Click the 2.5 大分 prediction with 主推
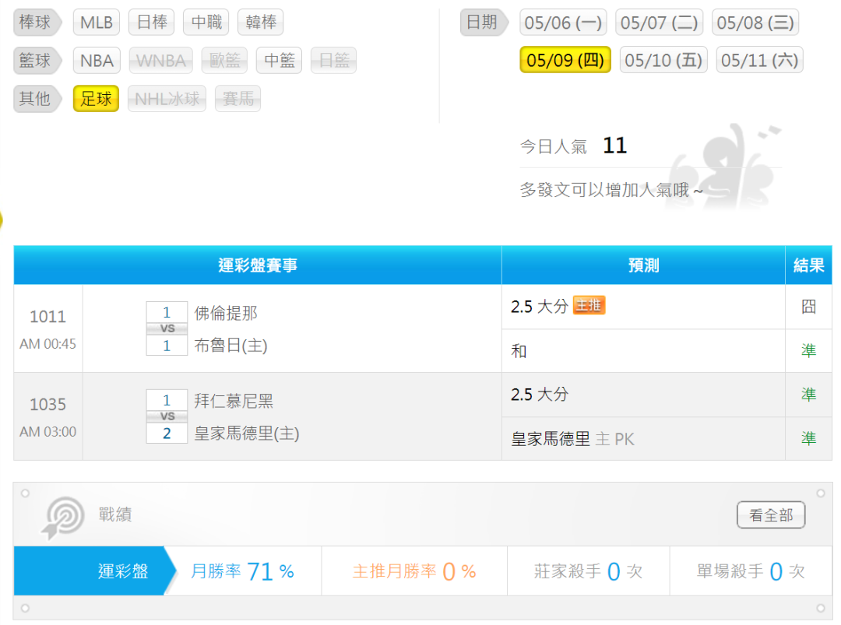 [x=539, y=307]
